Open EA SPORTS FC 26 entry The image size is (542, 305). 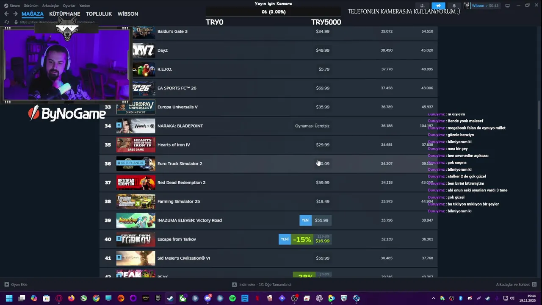268,88
